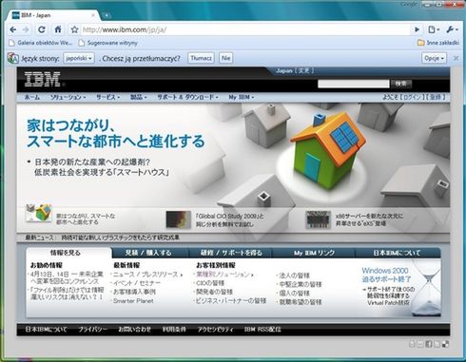Image resolution: width=466 pixels, height=362 pixels.
Task: Expand the 製品 navigation menu
Action: pos(139,97)
